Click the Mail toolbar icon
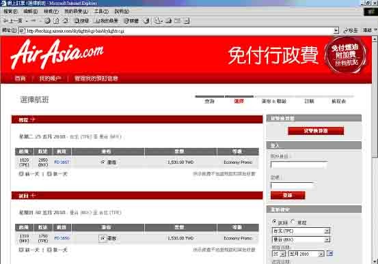This screenshot has width=378, height=264. tap(157, 20)
